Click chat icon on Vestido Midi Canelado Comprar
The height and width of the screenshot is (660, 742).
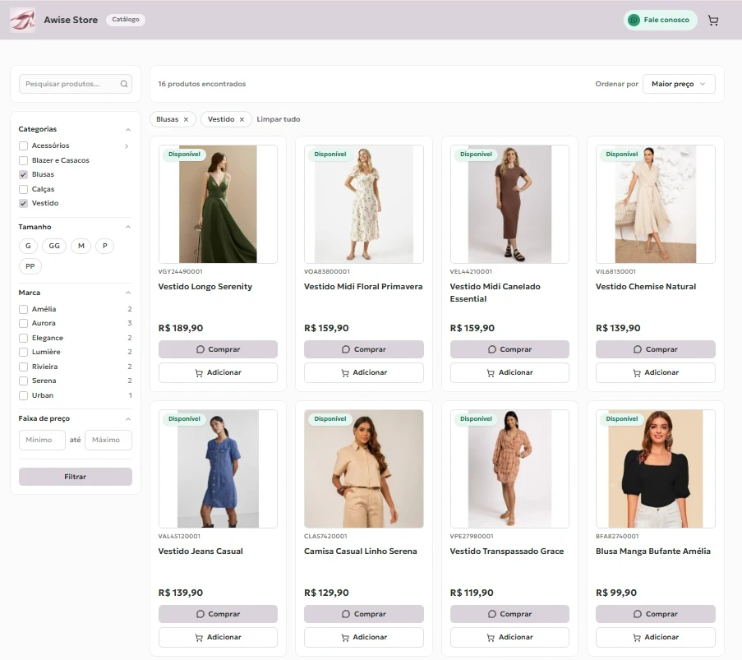pos(492,349)
